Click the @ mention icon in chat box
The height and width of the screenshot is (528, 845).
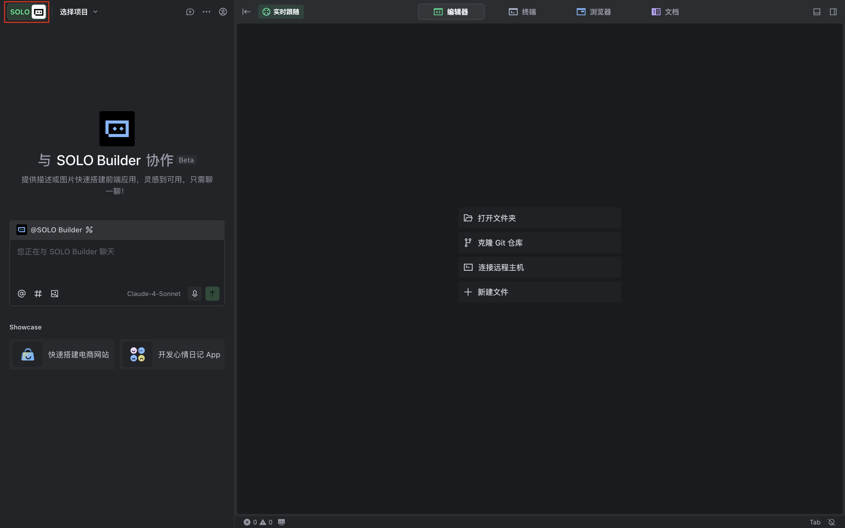click(x=22, y=294)
